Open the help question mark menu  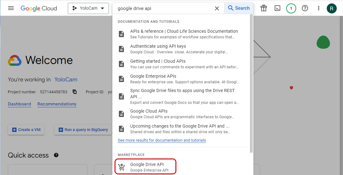pos(305,8)
